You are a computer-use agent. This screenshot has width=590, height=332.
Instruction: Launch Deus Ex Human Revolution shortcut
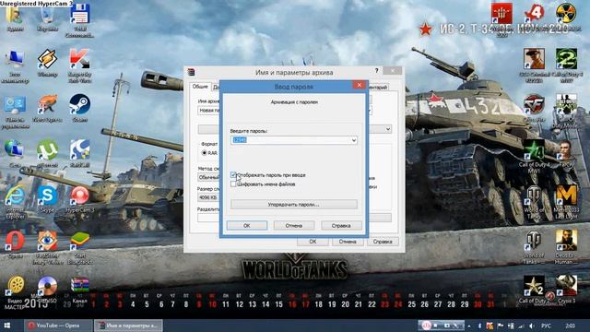(x=566, y=246)
